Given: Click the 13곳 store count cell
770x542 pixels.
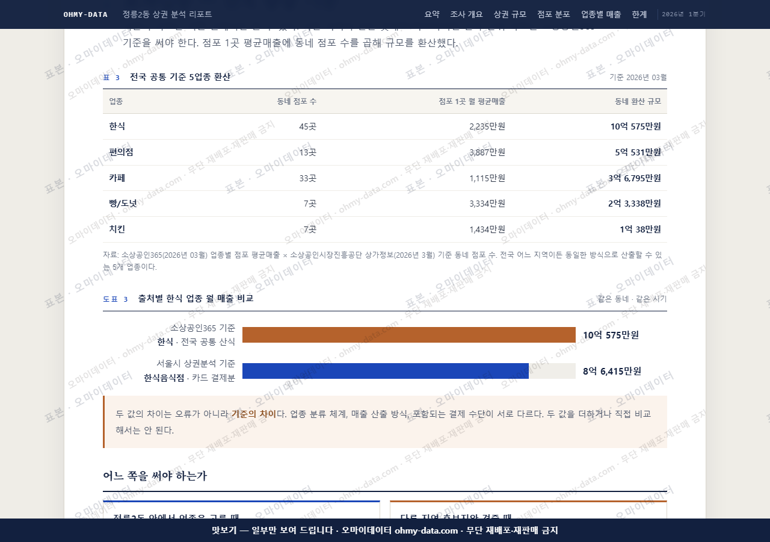Looking at the screenshot, I should point(307,152).
